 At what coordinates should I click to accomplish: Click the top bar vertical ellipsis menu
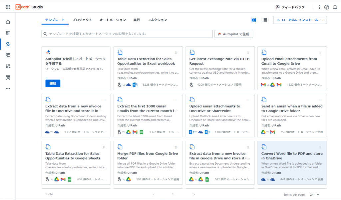pyautogui.click(x=319, y=7)
